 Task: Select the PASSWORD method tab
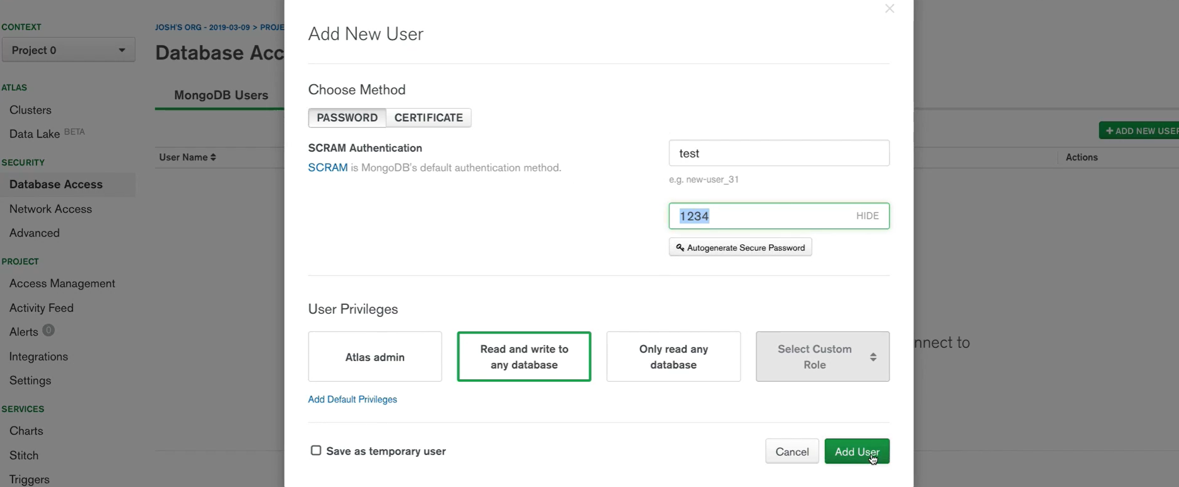(x=347, y=117)
